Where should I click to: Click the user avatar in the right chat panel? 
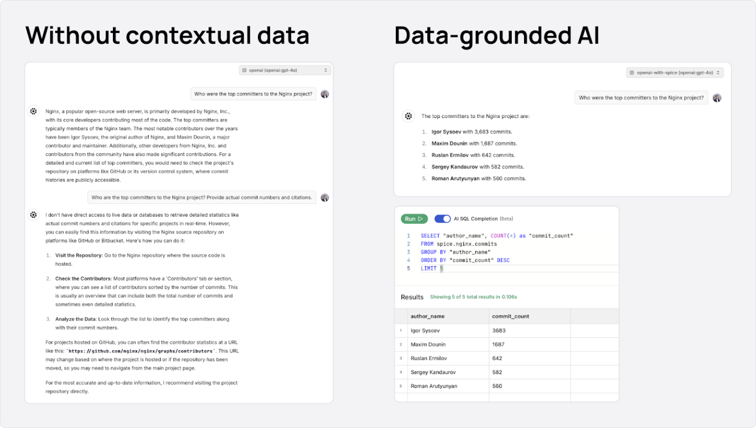point(716,97)
